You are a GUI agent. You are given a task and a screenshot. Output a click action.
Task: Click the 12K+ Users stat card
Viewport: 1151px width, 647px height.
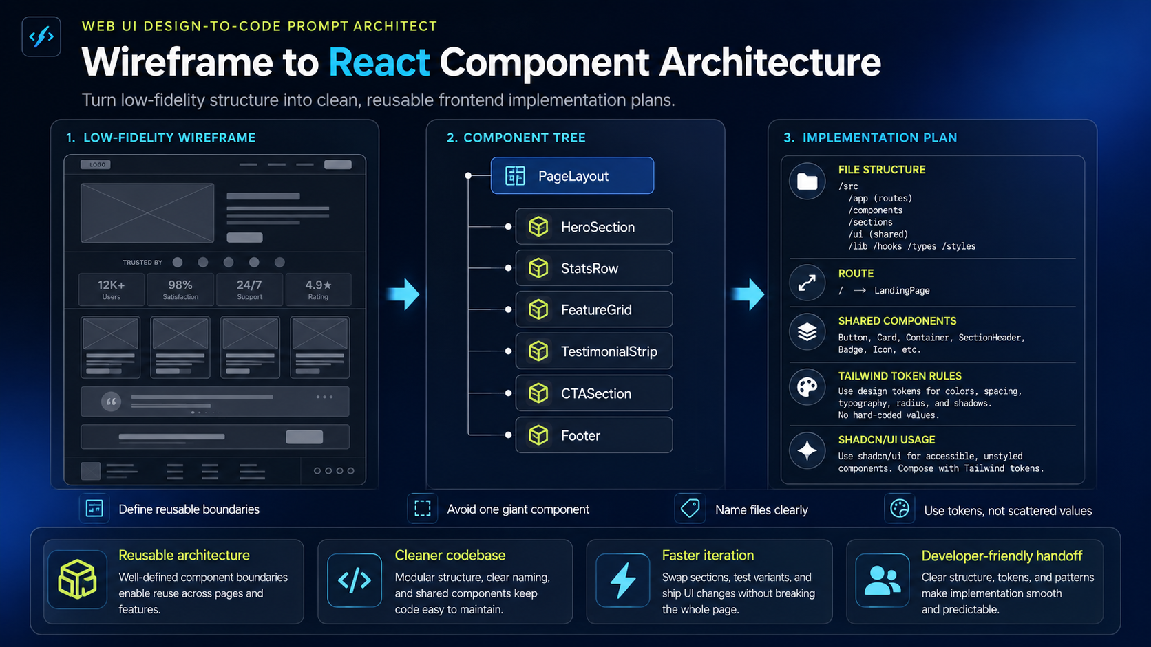(112, 289)
